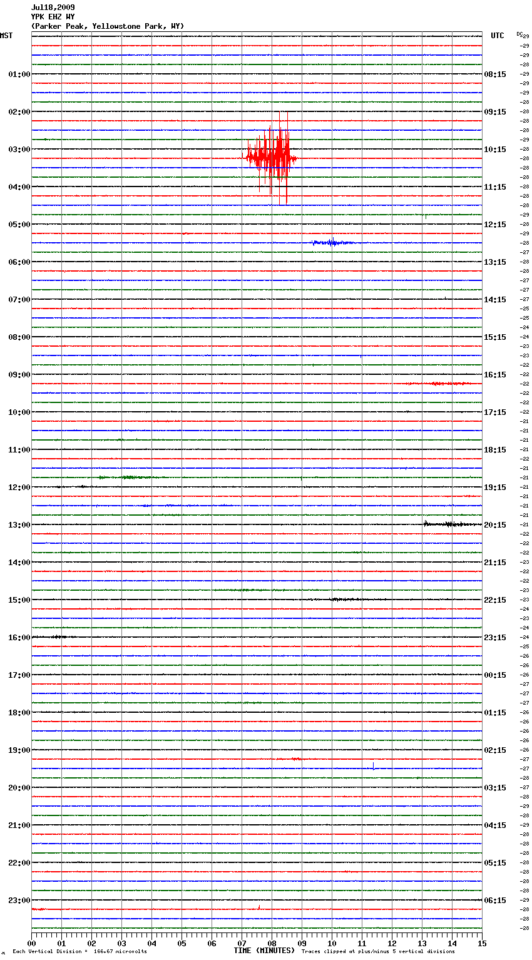Screen dimensions: 532x960
Task: Click the 01:00 MST time label
Action: [x=19, y=74]
